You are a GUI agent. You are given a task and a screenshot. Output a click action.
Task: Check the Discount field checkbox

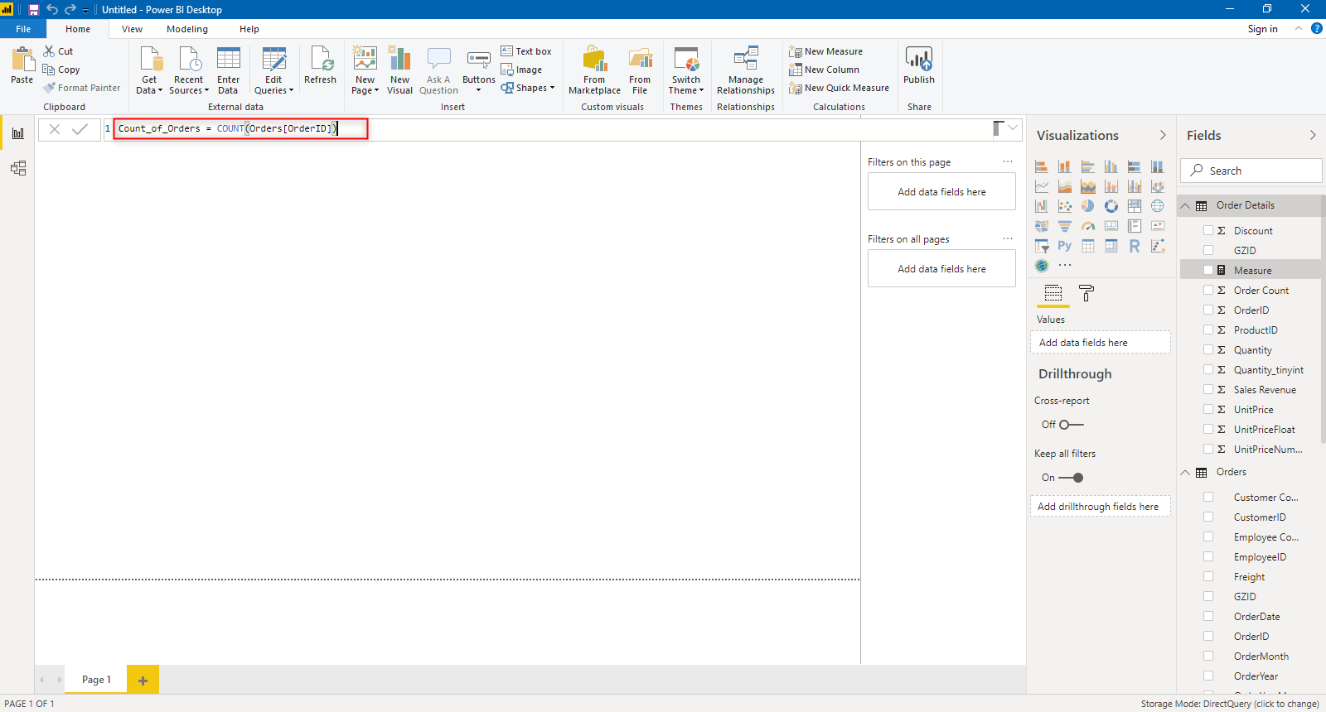coord(1208,231)
